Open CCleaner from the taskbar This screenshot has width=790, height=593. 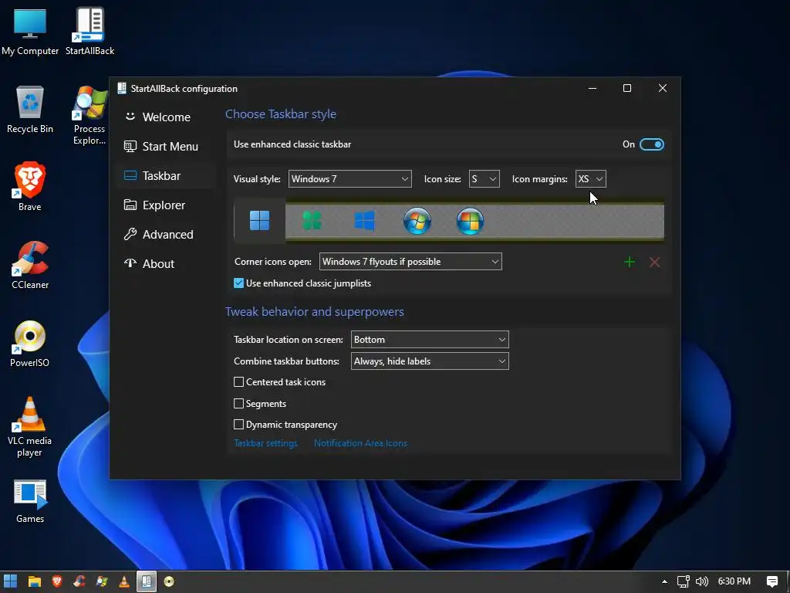click(79, 581)
